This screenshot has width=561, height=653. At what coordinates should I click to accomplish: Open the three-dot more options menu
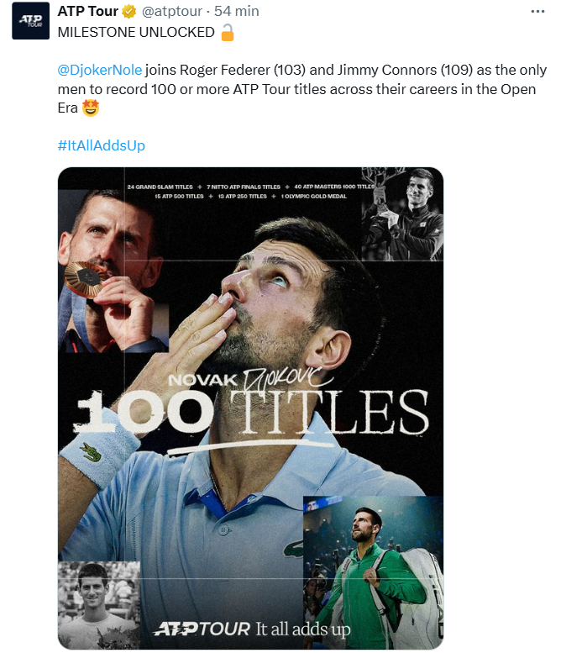coord(537,12)
